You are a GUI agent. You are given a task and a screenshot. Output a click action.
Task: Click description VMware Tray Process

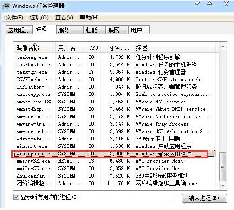pyautogui.click(x=162, y=124)
